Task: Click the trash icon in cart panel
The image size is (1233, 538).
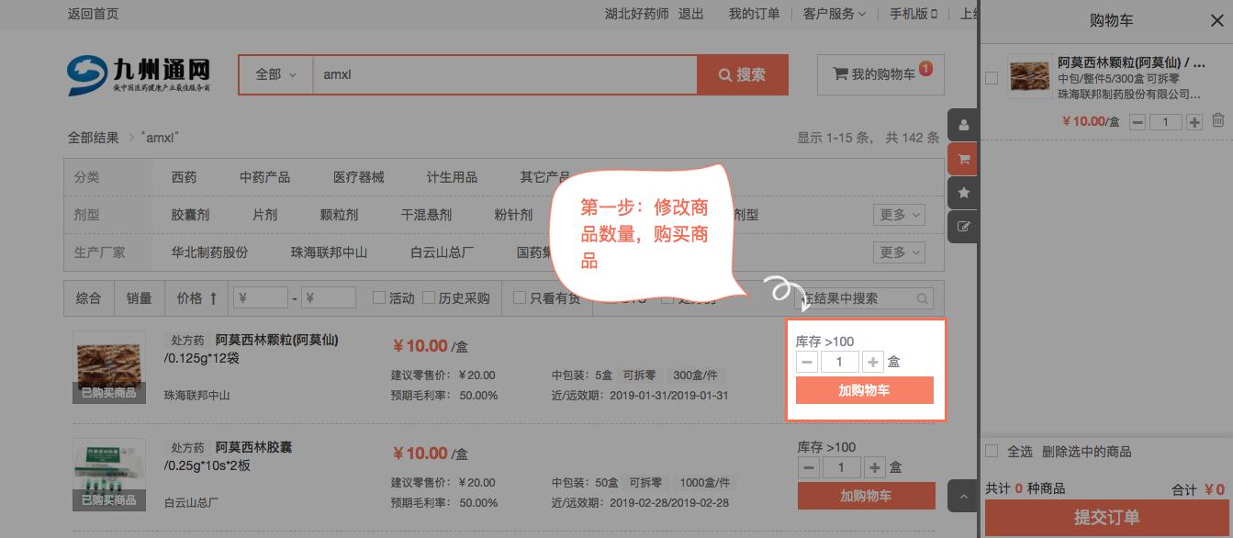Action: (x=1217, y=121)
